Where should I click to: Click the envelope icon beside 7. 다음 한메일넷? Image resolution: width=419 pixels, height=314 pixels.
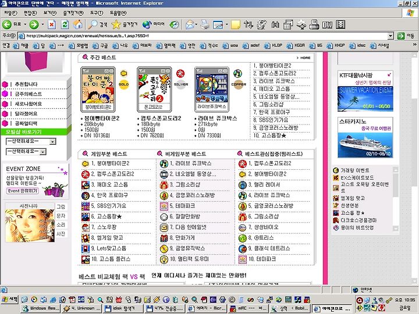click(x=164, y=227)
